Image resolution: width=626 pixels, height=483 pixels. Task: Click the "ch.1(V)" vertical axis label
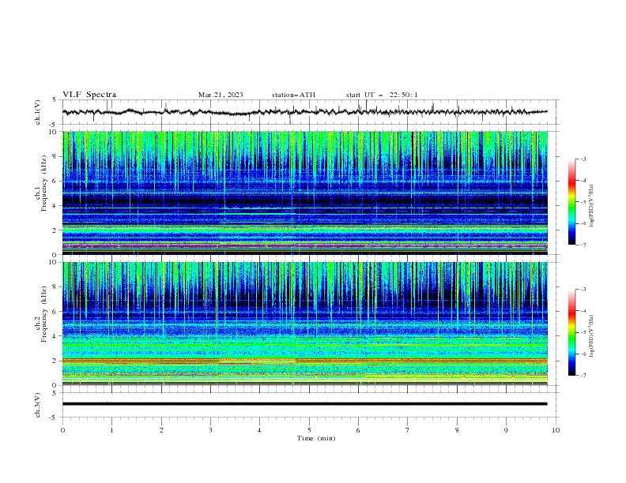(x=38, y=112)
